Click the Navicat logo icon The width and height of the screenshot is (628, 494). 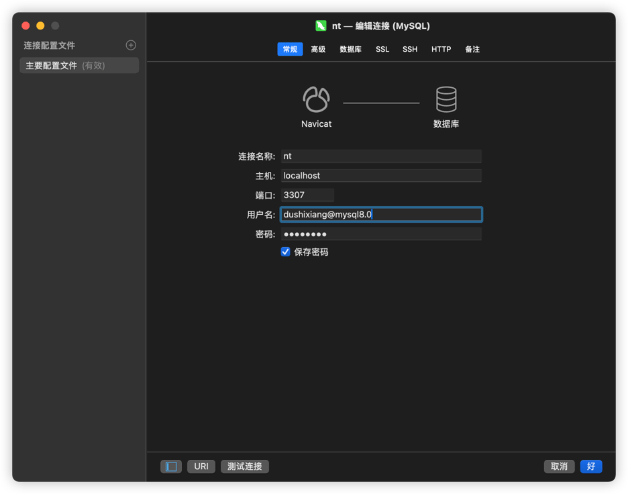316,99
